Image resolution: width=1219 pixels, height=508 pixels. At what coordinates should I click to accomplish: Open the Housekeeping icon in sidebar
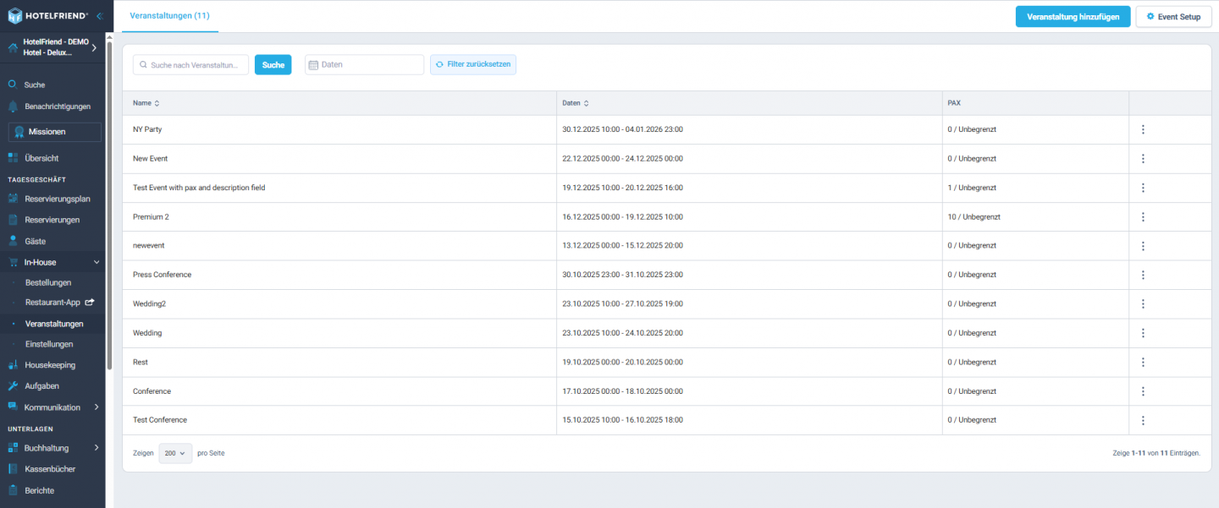pos(13,365)
